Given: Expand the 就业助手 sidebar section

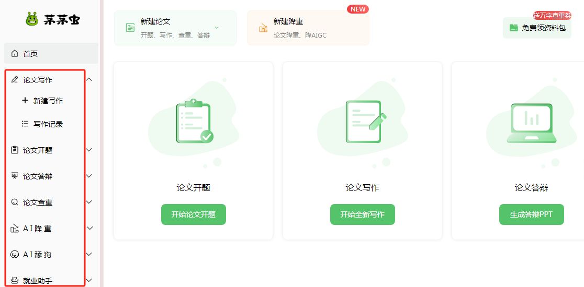Looking at the screenshot, I should (89, 281).
